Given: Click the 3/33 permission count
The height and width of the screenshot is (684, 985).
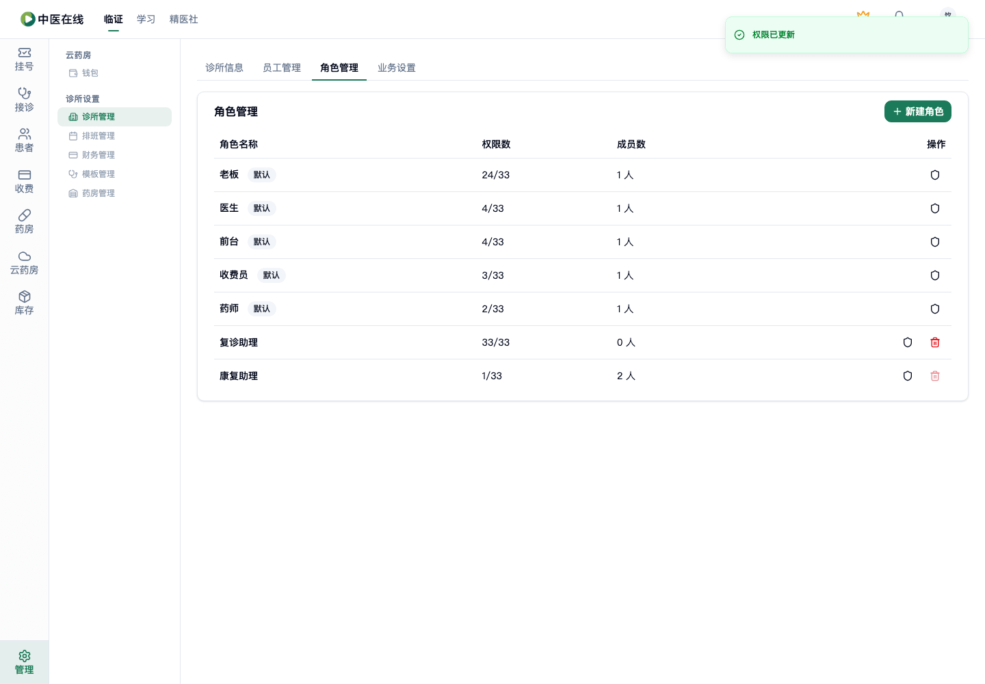Looking at the screenshot, I should 492,275.
